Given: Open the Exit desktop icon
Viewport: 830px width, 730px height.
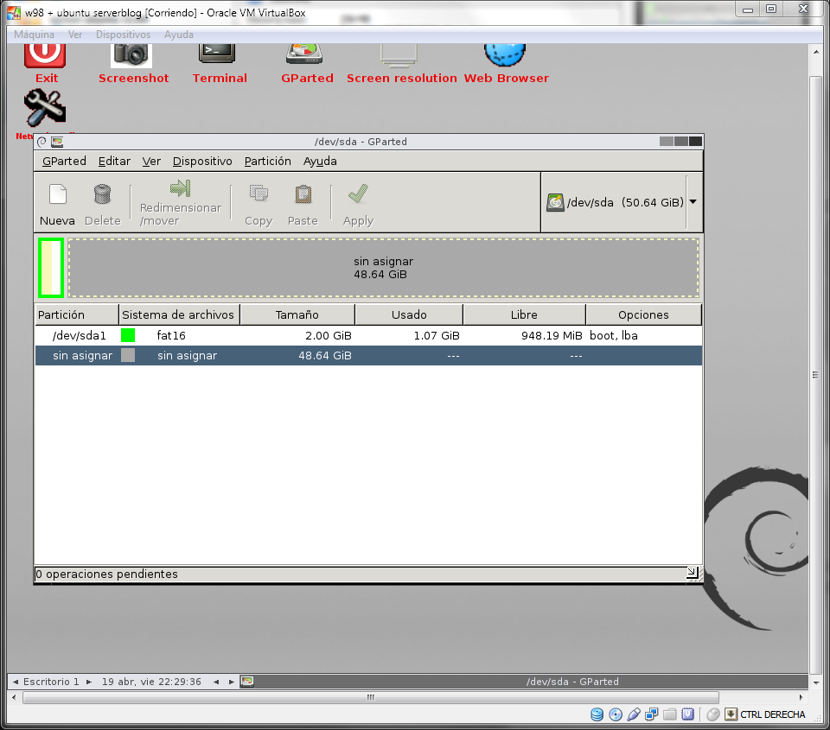Looking at the screenshot, I should point(45,56).
